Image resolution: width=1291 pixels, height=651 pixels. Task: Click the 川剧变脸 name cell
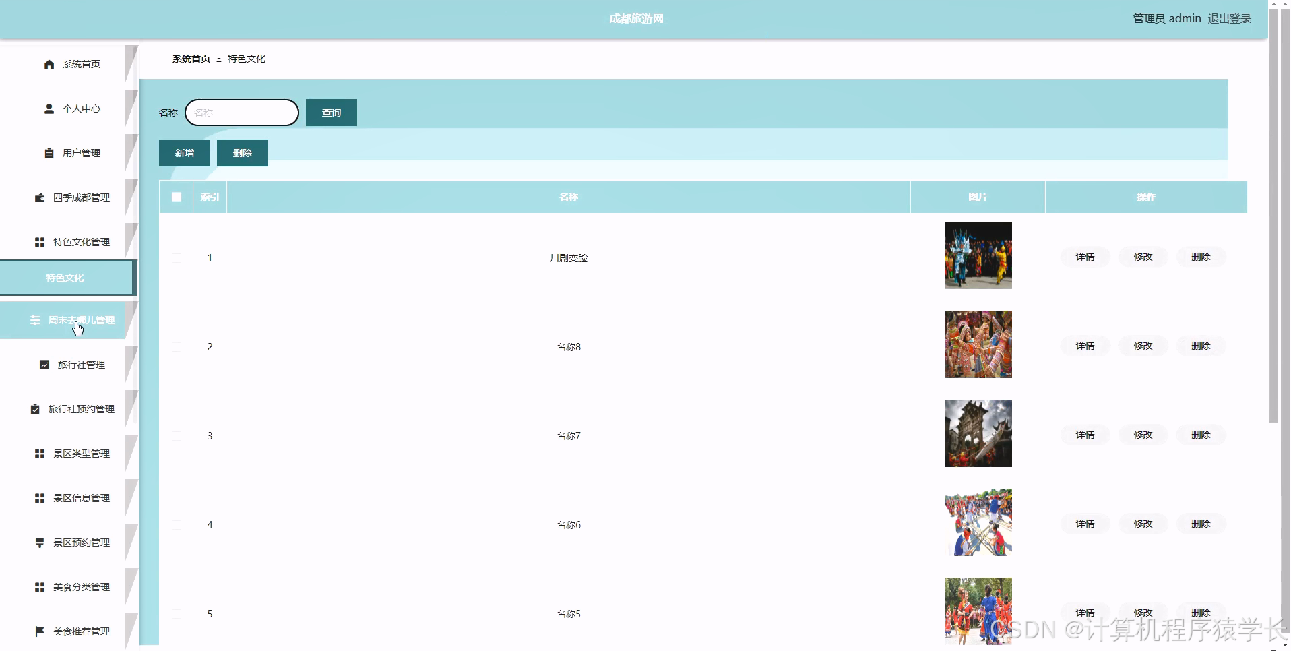point(569,258)
